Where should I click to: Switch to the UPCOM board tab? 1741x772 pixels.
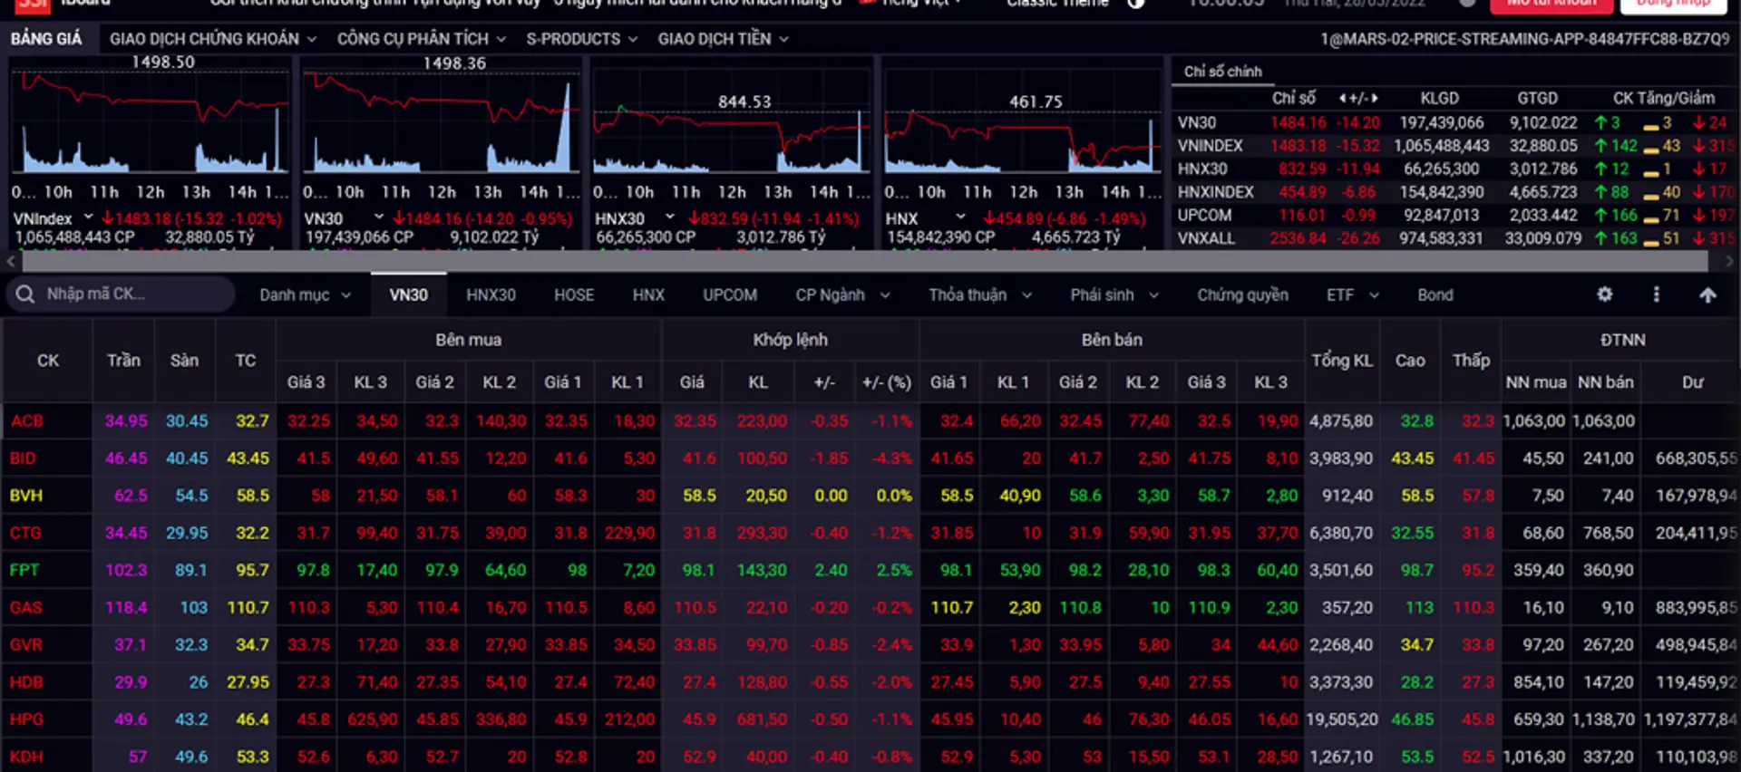pyautogui.click(x=730, y=294)
